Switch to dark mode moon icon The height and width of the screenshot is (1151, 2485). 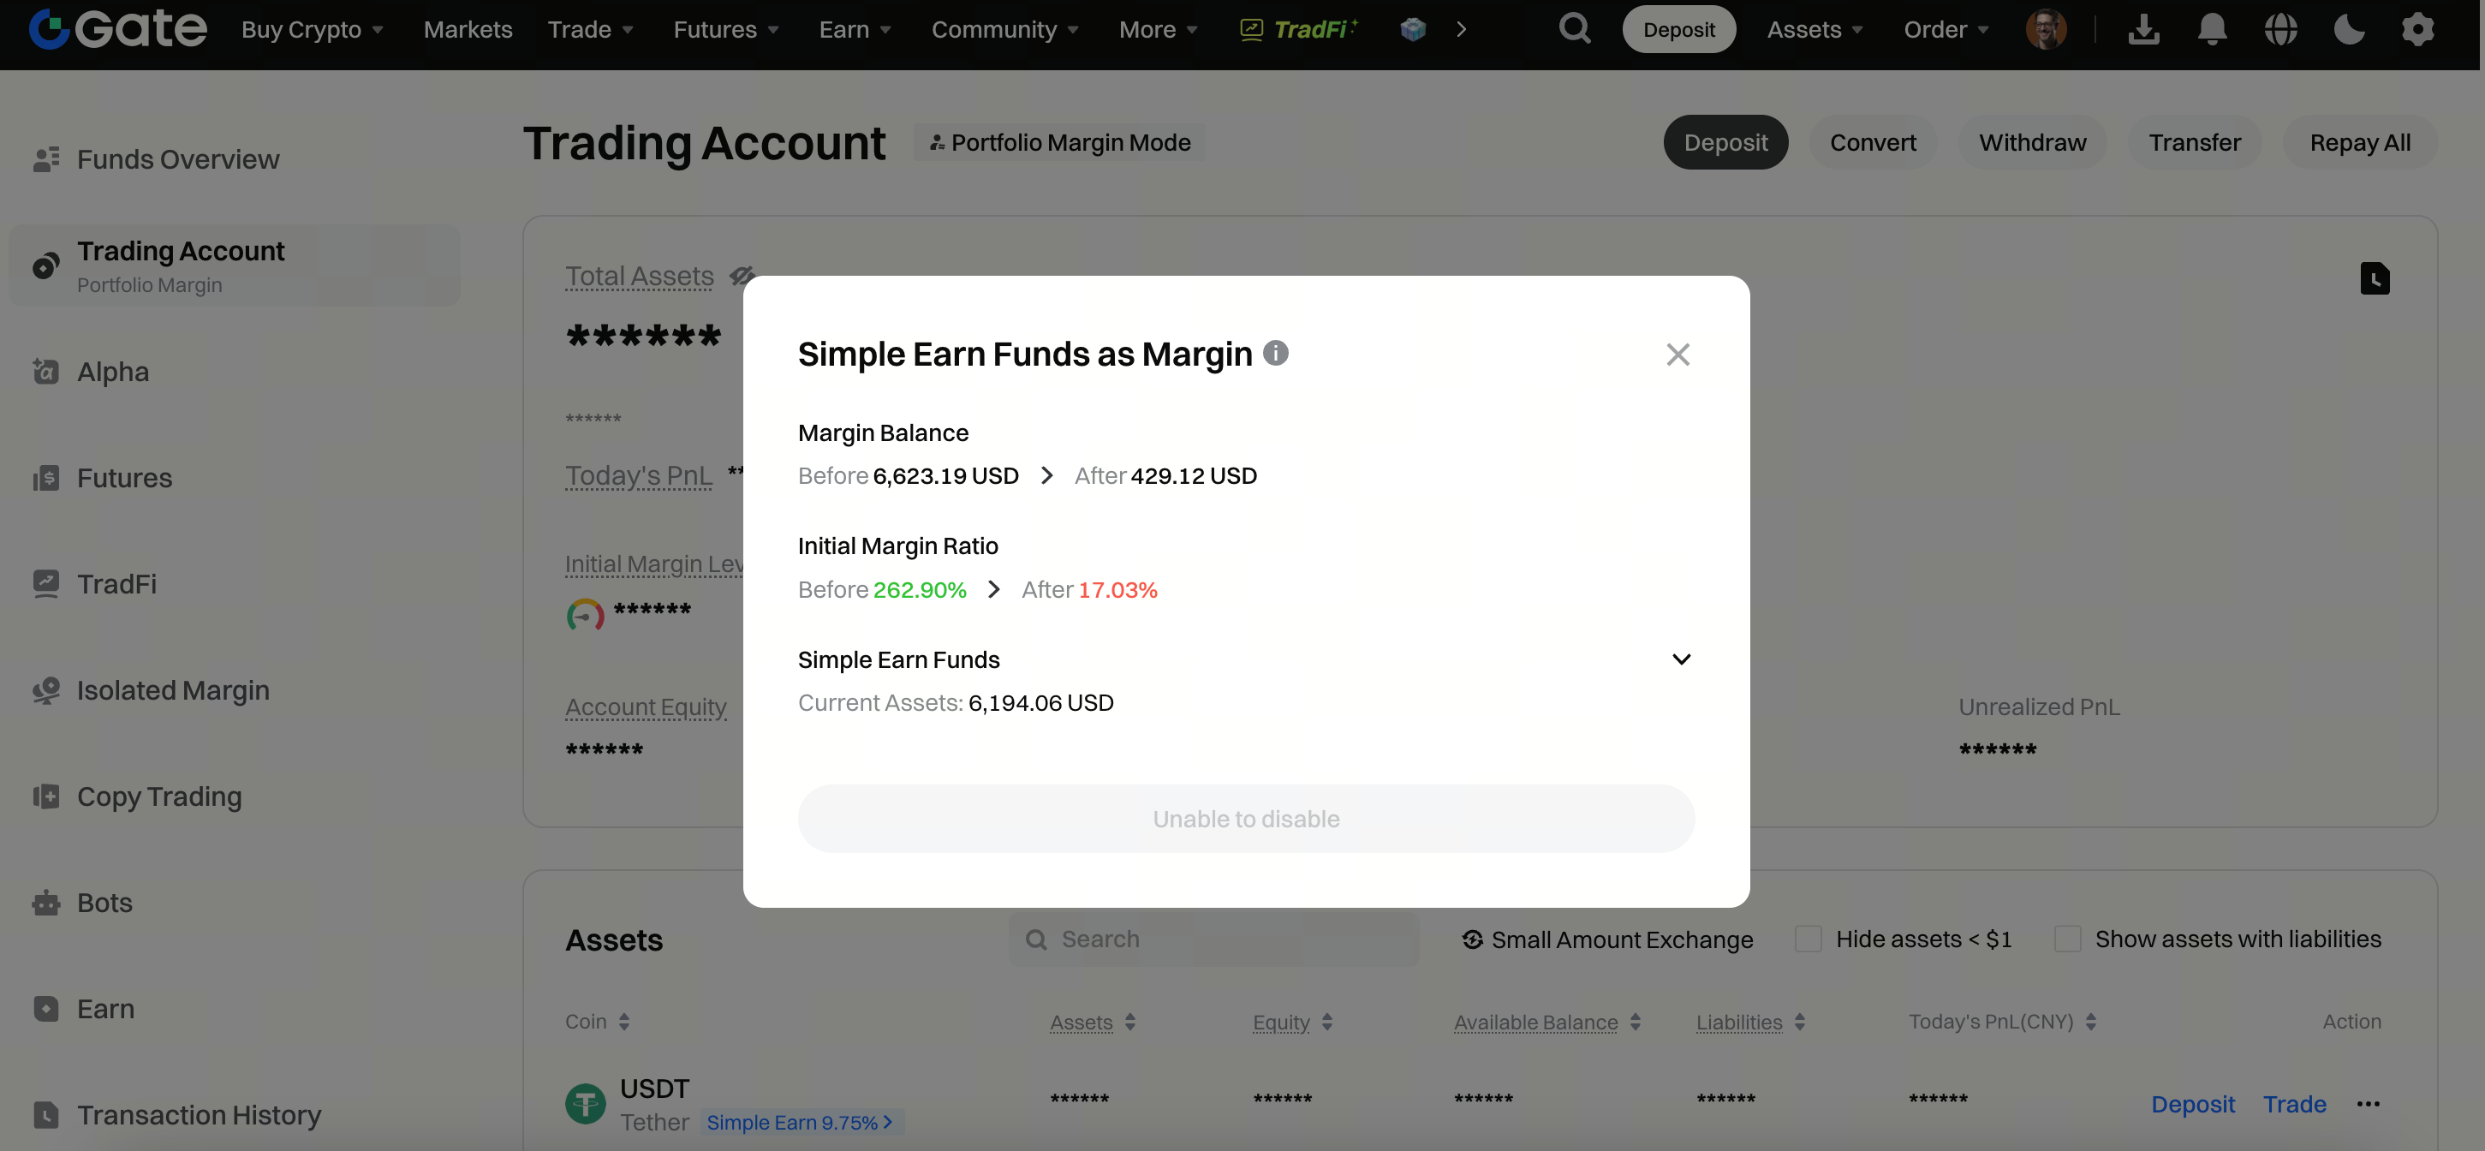pyautogui.click(x=2349, y=30)
